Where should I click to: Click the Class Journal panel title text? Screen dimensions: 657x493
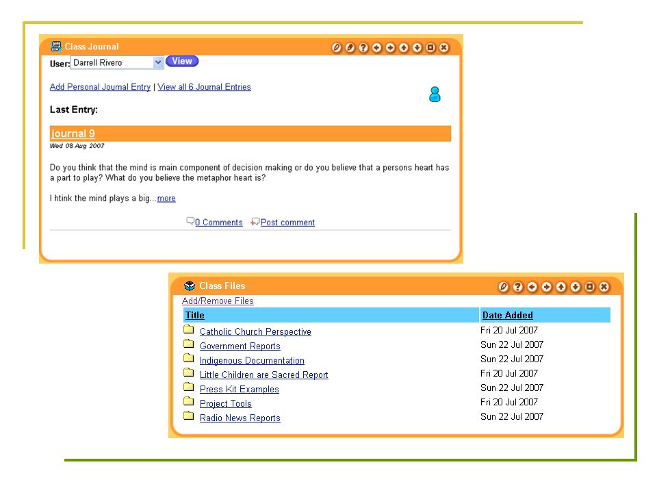92,47
